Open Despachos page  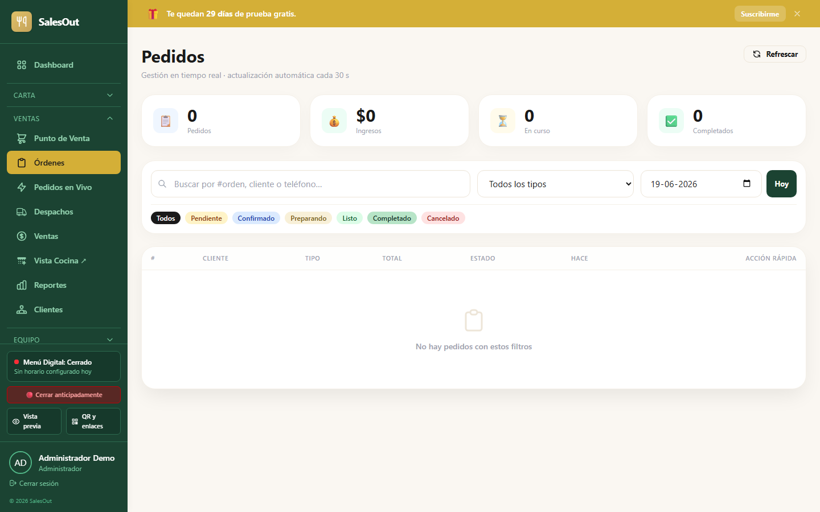64,212
